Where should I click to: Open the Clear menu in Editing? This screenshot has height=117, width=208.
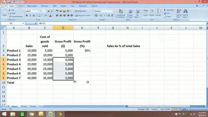pos(168,17)
